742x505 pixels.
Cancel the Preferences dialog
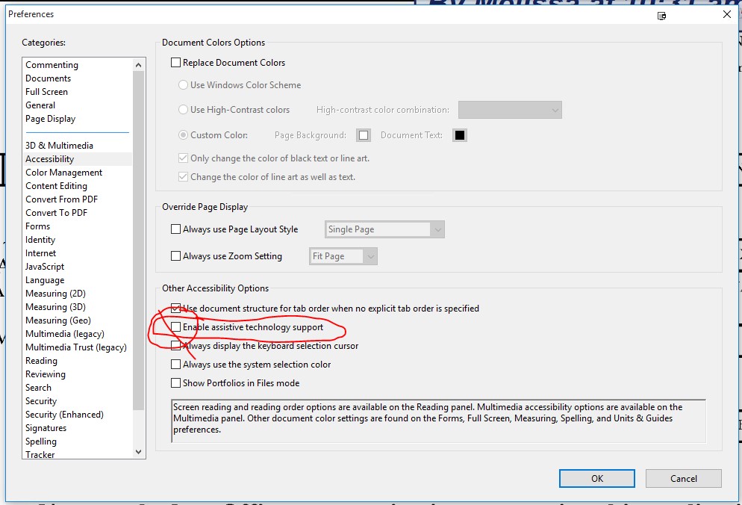(x=683, y=478)
